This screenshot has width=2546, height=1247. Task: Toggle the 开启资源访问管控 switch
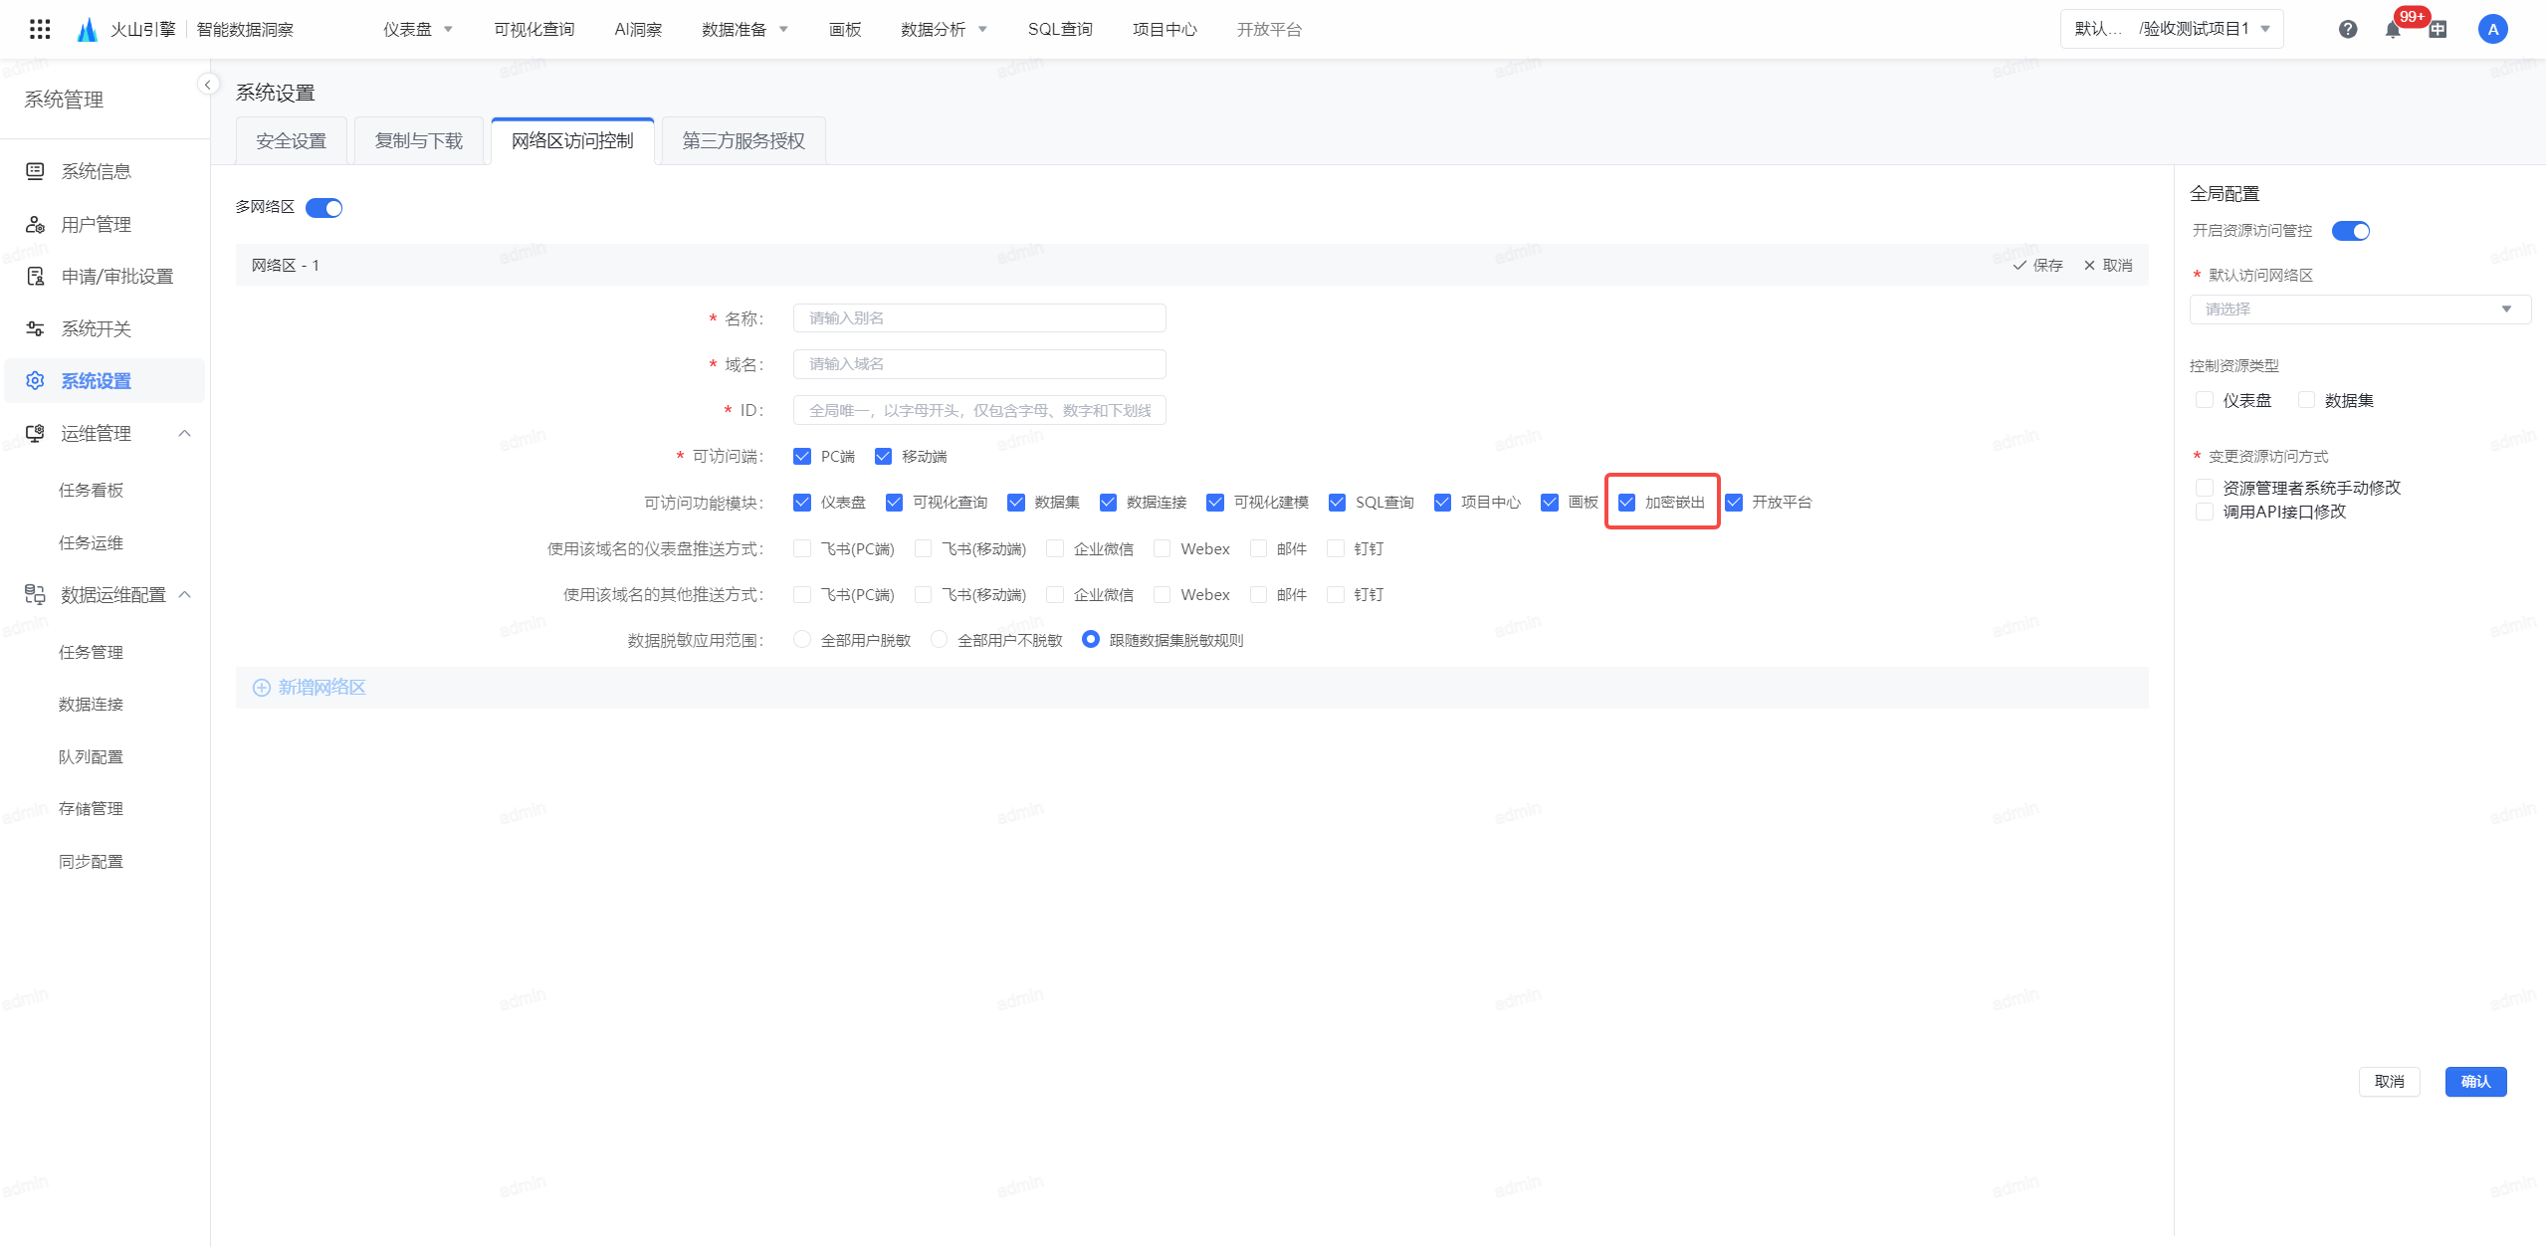(2351, 231)
